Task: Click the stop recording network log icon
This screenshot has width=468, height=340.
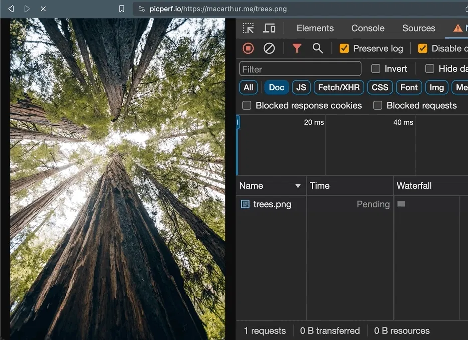Action: (248, 48)
